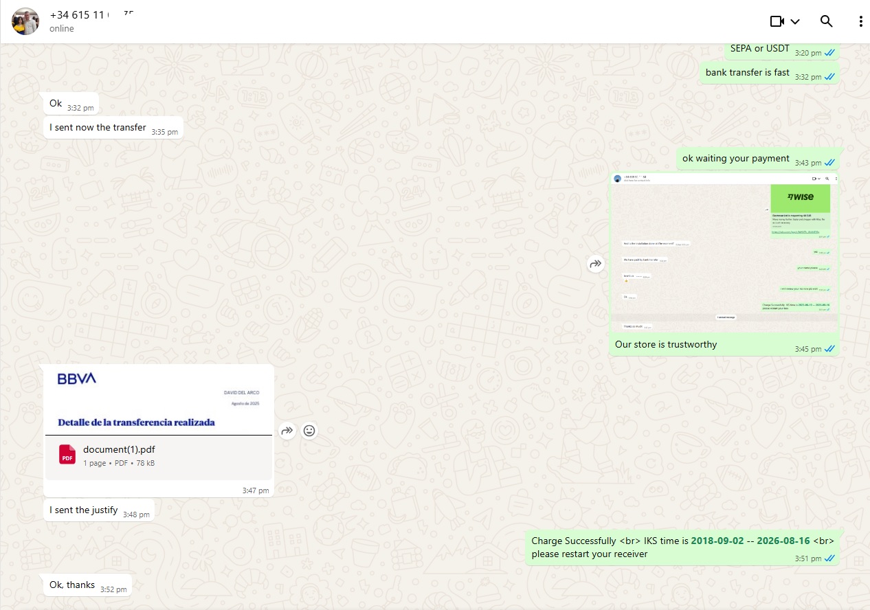The width and height of the screenshot is (870, 610).
Task: Open the three-dot chat menu
Action: [x=860, y=21]
